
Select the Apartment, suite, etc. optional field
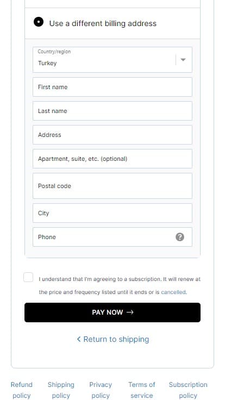[112, 159]
